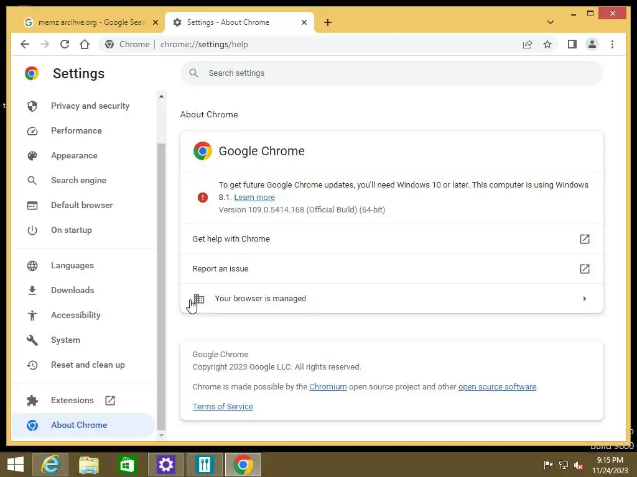Open Your browser is managed row
This screenshot has height=477, width=637.
click(392, 299)
